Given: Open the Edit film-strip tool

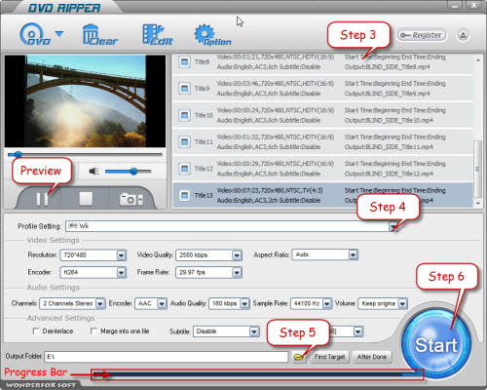Looking at the screenshot, I should [x=158, y=34].
